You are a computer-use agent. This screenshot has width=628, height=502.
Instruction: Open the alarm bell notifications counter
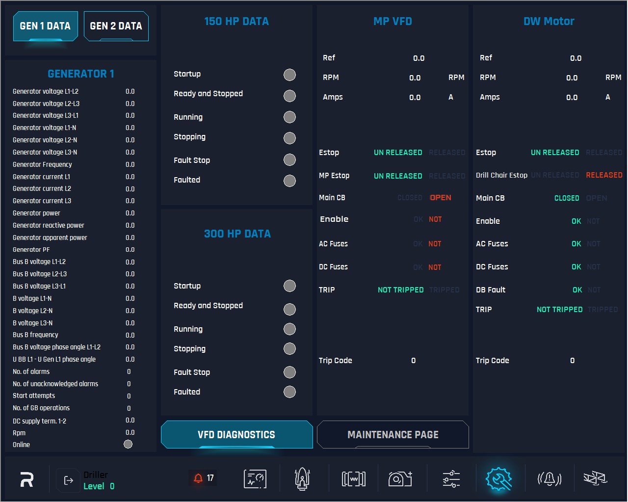pyautogui.click(x=204, y=478)
